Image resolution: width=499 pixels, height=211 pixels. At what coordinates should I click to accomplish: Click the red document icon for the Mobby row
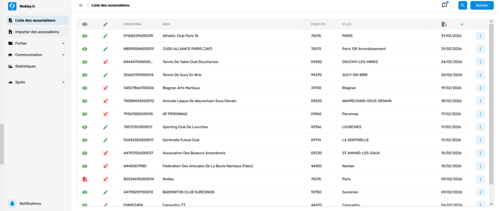85,179
